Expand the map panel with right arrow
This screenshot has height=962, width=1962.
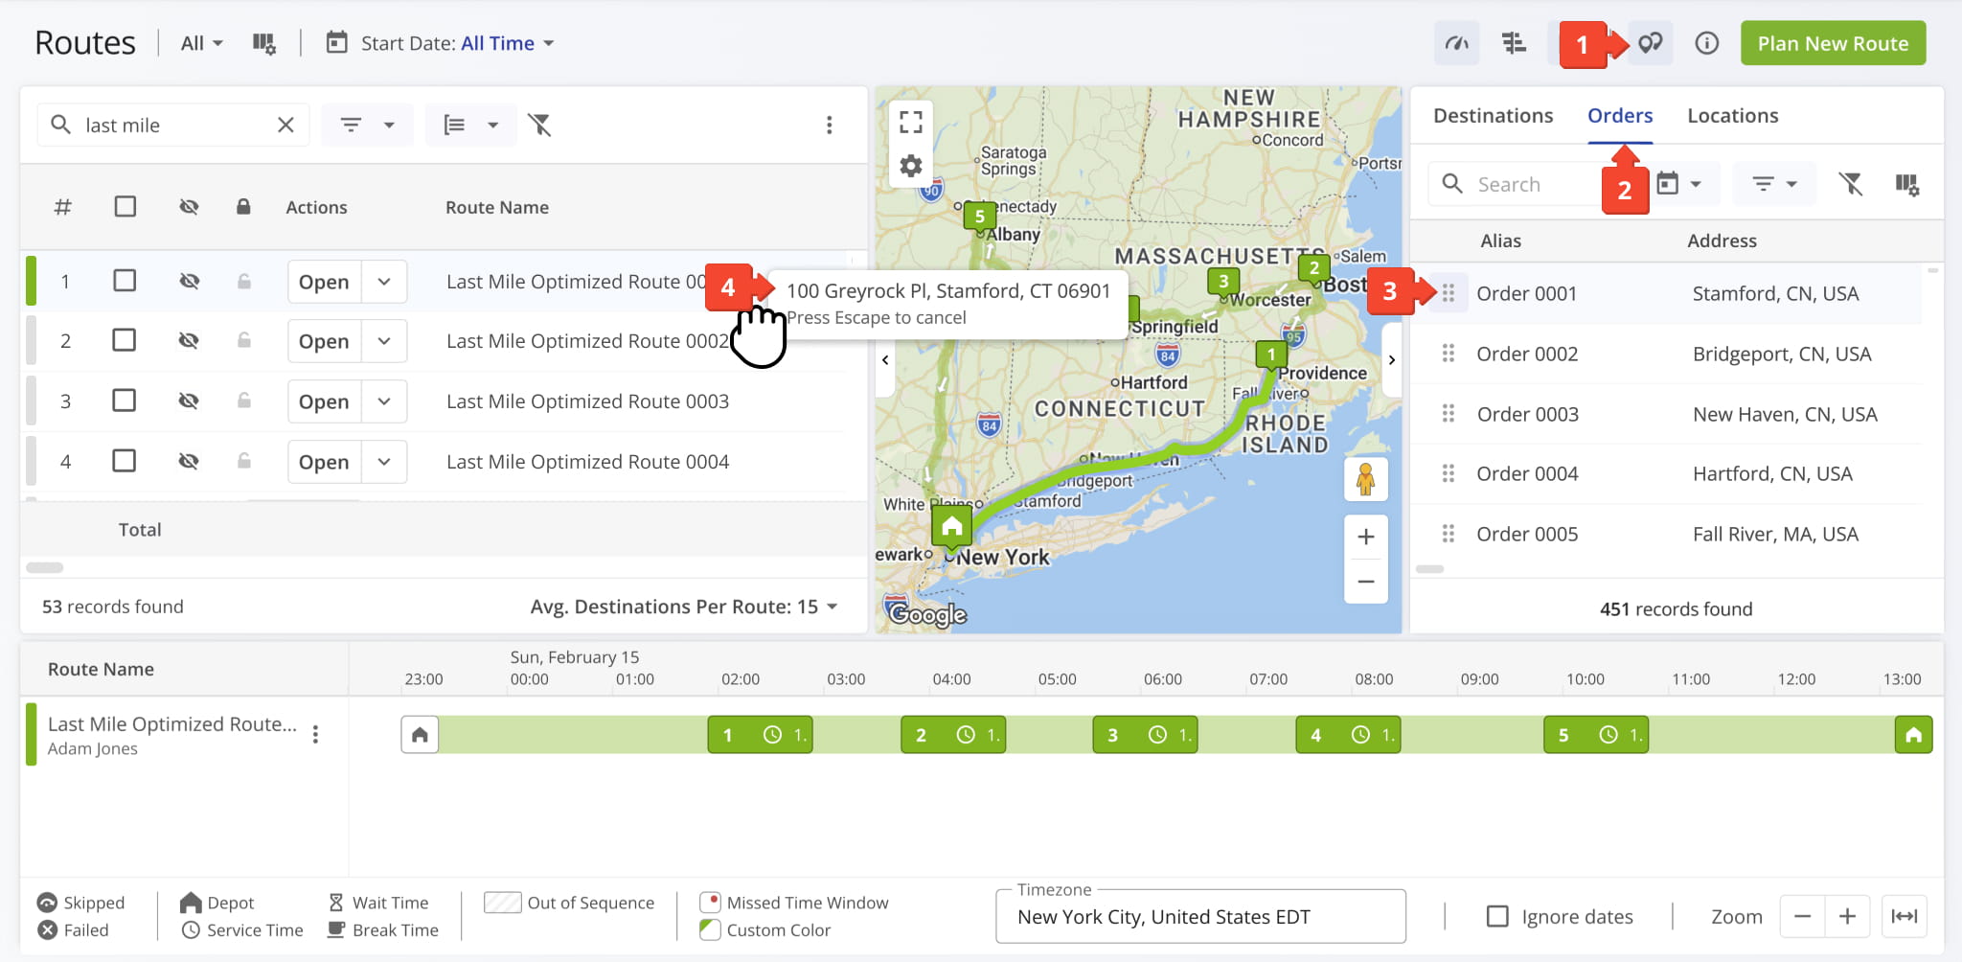1391,360
